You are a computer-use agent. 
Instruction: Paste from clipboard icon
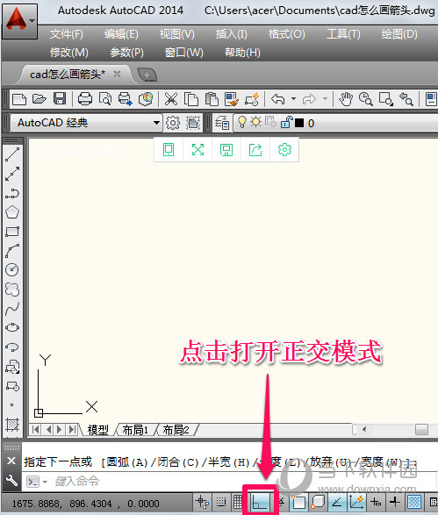coord(212,99)
